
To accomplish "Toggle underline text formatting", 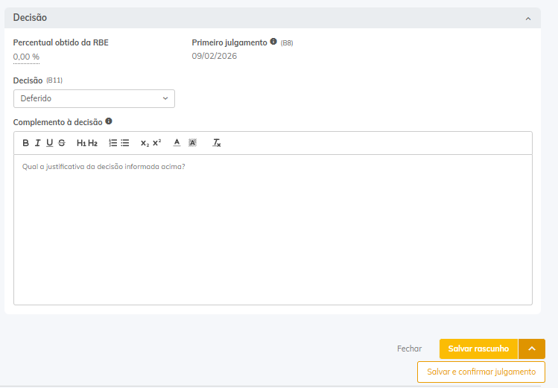I will (49, 143).
